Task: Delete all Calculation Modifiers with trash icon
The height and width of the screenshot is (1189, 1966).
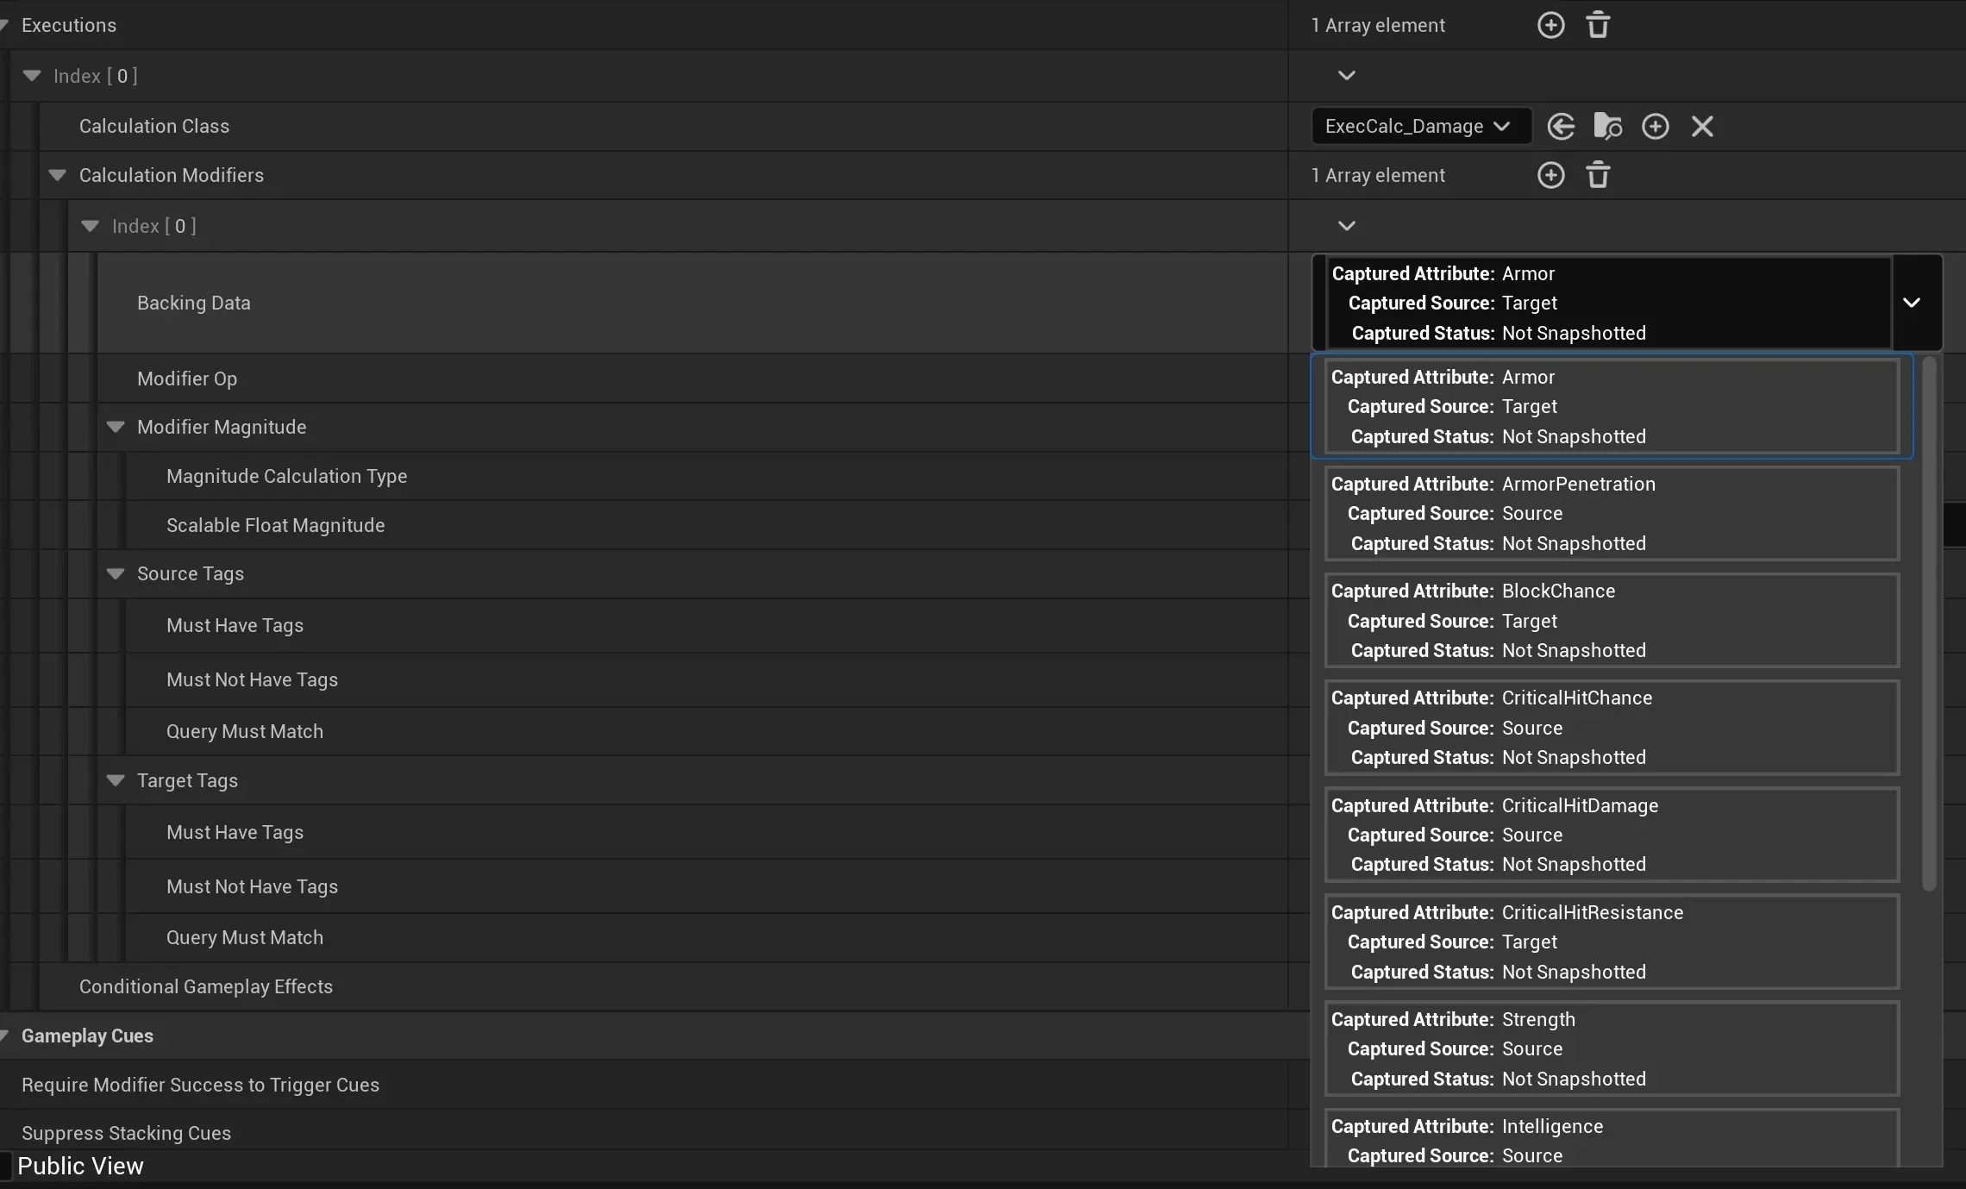Action: coord(1598,175)
